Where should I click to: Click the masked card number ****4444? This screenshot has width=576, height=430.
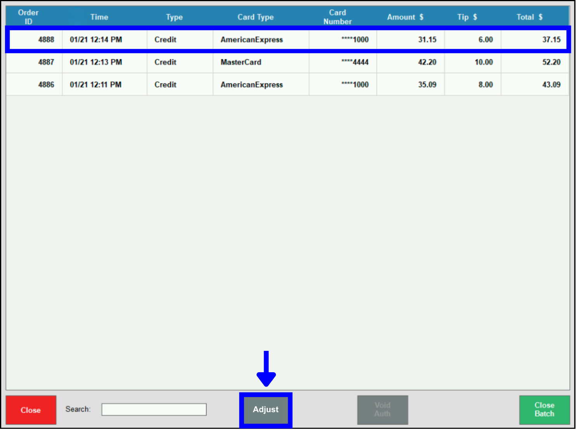(355, 62)
